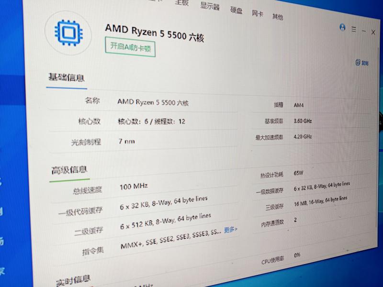Switch to the 显示器 tab
Image resolution: width=383 pixels, height=287 pixels.
(x=209, y=6)
